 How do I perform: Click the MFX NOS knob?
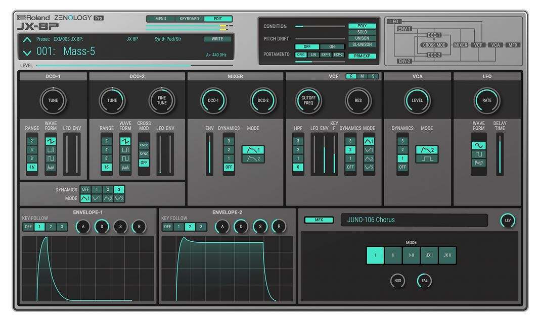coord(398,281)
